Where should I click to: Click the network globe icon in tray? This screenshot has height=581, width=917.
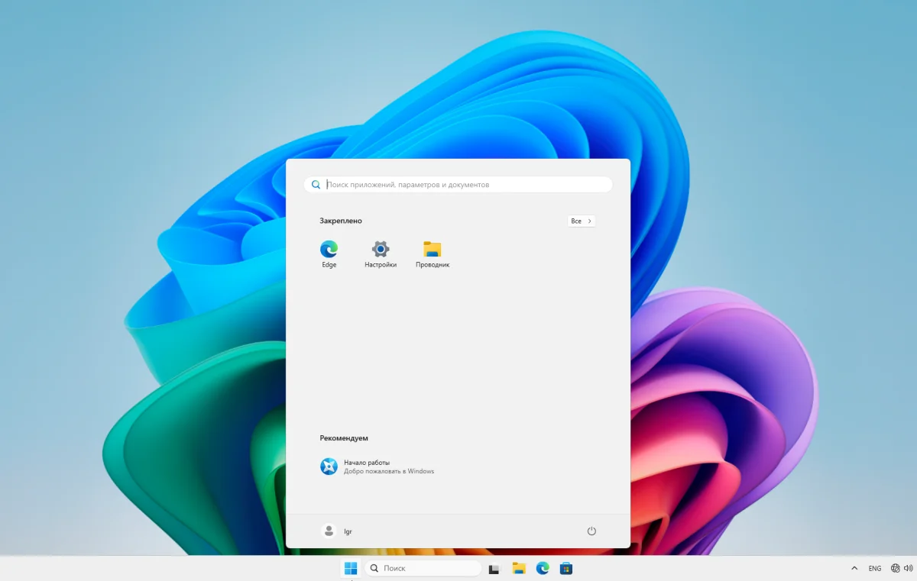pyautogui.click(x=896, y=568)
